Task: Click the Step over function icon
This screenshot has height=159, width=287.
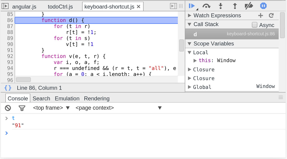Action: (x=206, y=6)
